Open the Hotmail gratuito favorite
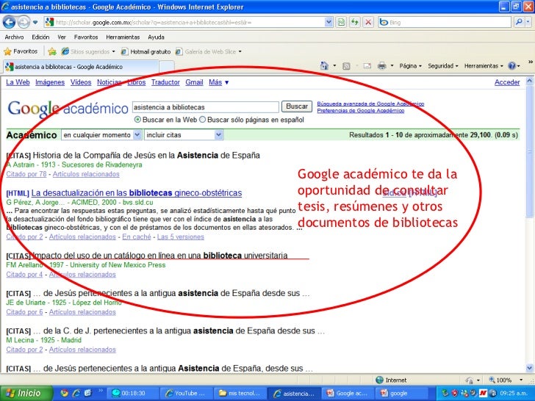Image resolution: width=535 pixels, height=401 pixels. 146,51
